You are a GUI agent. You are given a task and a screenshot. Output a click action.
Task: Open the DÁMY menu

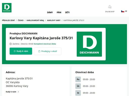(x=50, y=12)
